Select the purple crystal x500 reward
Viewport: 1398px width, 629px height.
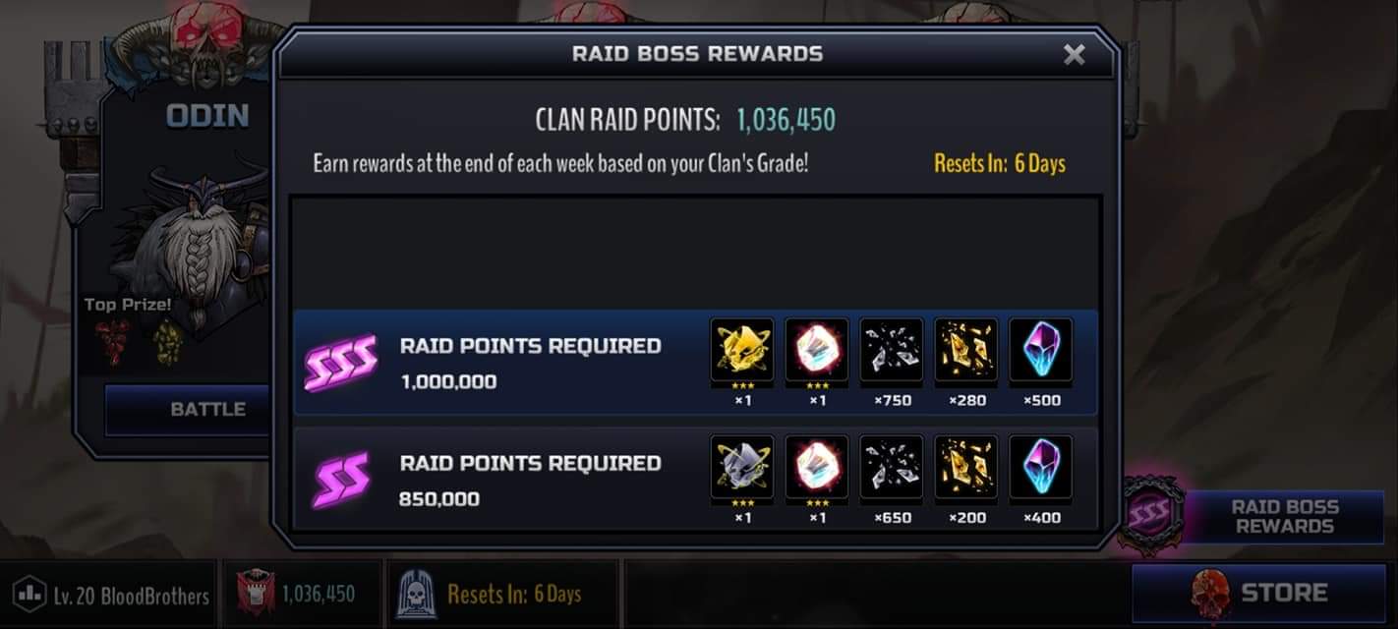click(1041, 349)
